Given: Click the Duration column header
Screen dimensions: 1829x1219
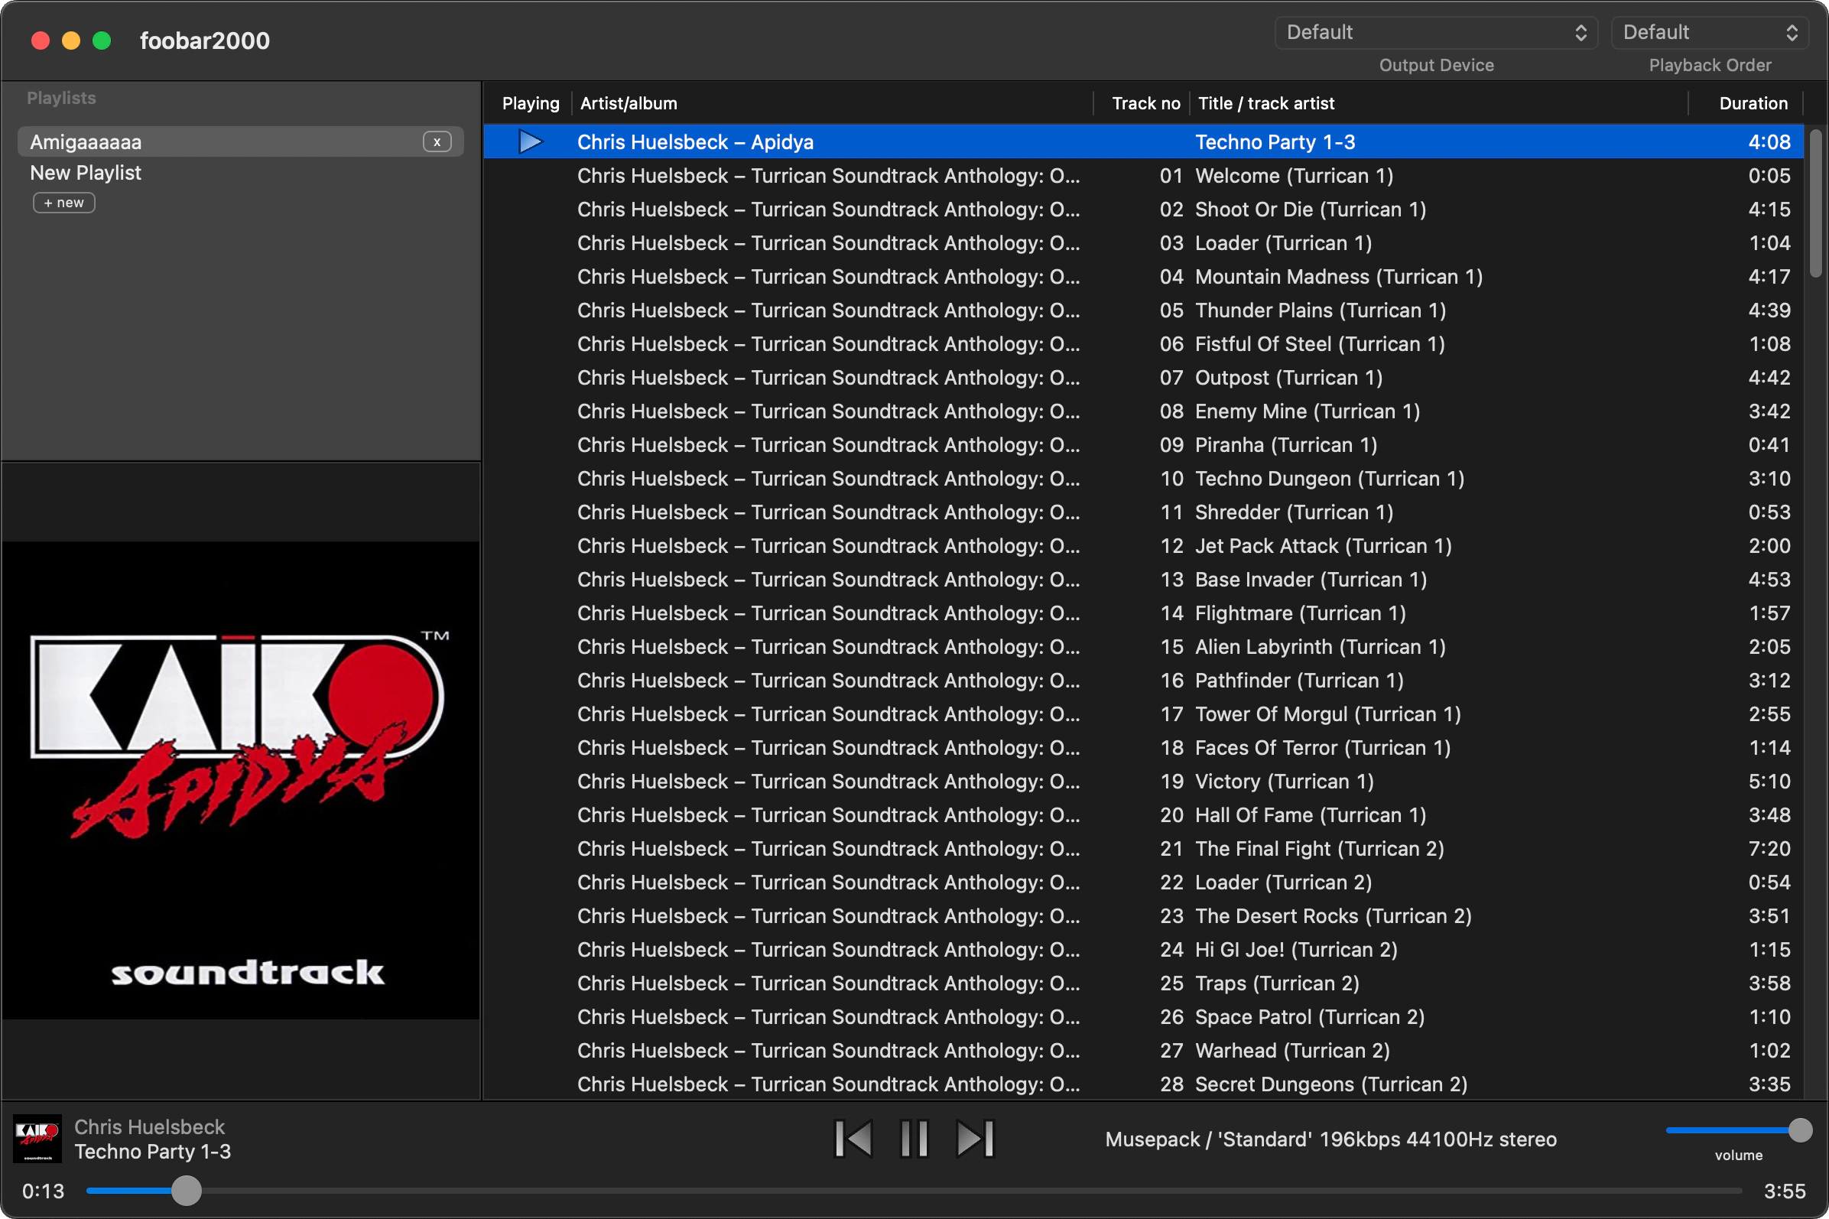Looking at the screenshot, I should [1752, 103].
